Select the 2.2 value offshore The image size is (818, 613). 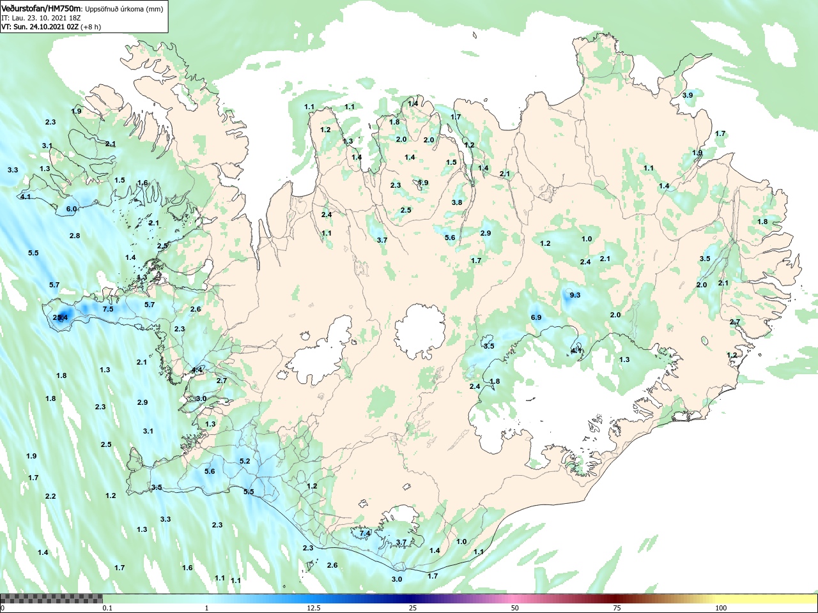point(50,496)
